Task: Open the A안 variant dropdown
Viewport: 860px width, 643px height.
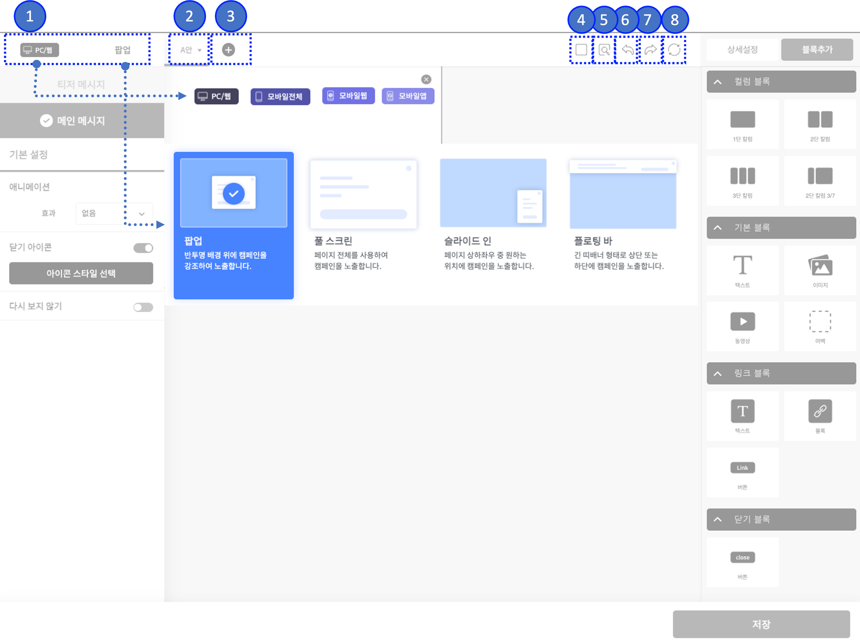Action: [190, 50]
